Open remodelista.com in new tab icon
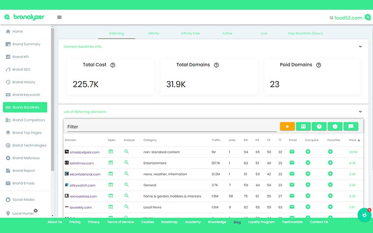 pyautogui.click(x=111, y=196)
